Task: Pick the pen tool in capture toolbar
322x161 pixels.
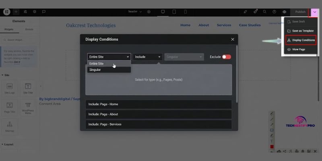Action: coord(272,114)
